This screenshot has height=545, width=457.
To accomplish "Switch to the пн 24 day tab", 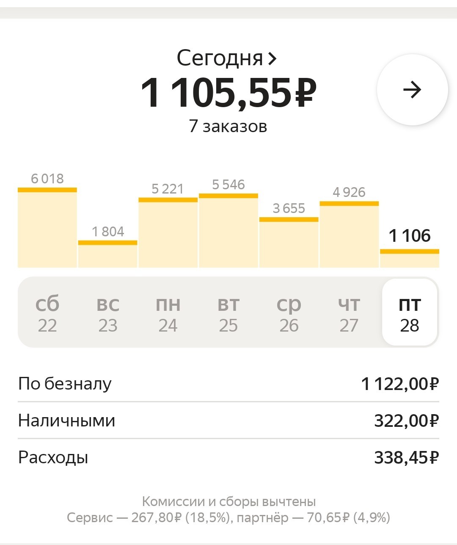I will (168, 313).
